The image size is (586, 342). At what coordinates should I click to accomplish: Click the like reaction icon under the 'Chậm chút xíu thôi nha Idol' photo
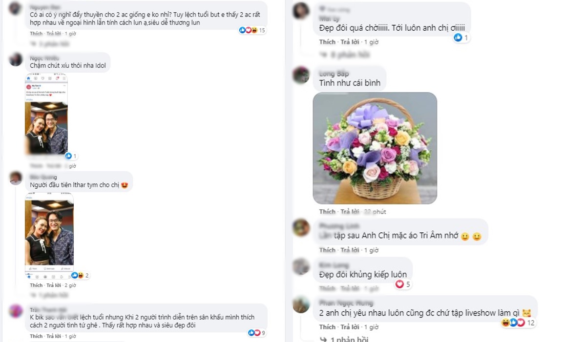[68, 156]
